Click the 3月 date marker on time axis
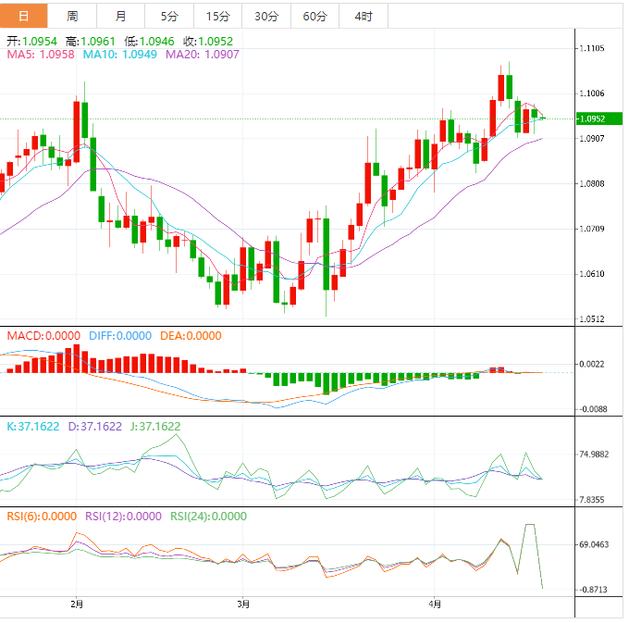Viewport: 629px width, 623px height. (242, 604)
